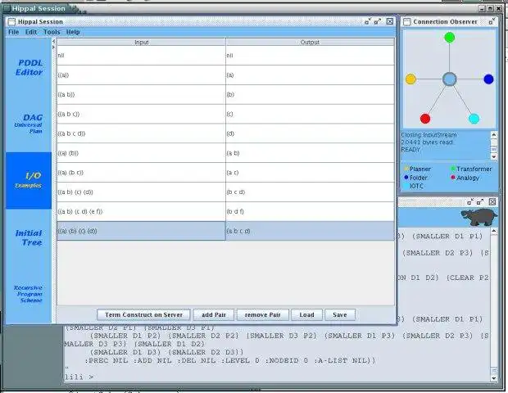Select the I/O Examples sidebar panel
The height and width of the screenshot is (393, 508).
click(29, 180)
